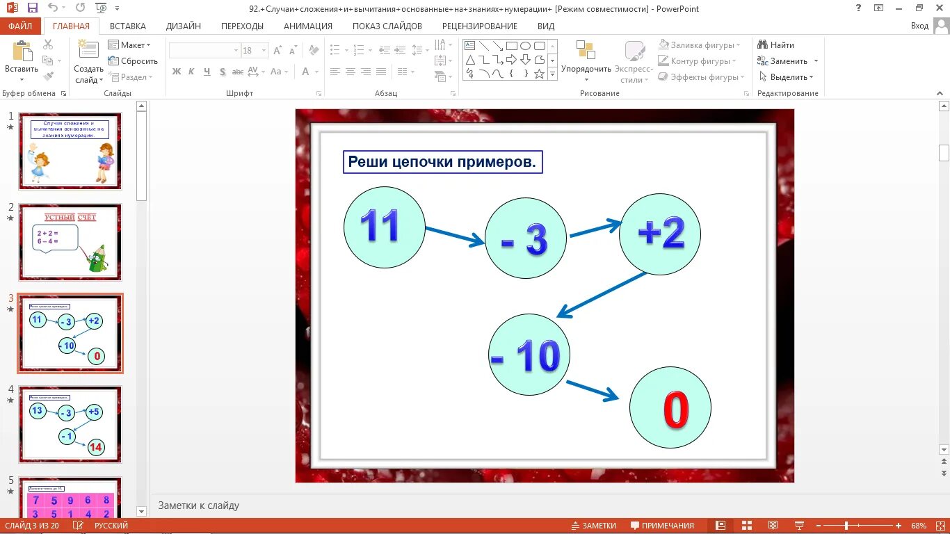The height and width of the screenshot is (534, 950).
Task: Toggle italic К formatting
Action: click(x=193, y=72)
